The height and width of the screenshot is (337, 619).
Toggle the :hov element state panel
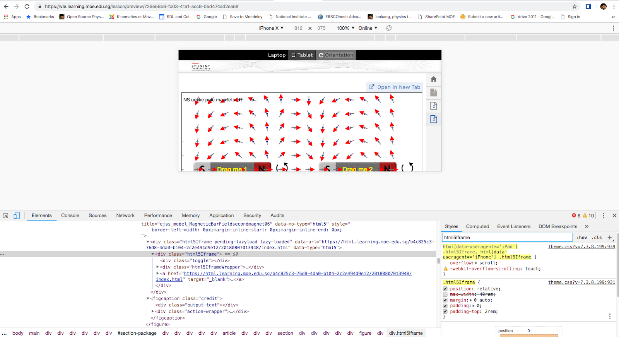tap(582, 238)
